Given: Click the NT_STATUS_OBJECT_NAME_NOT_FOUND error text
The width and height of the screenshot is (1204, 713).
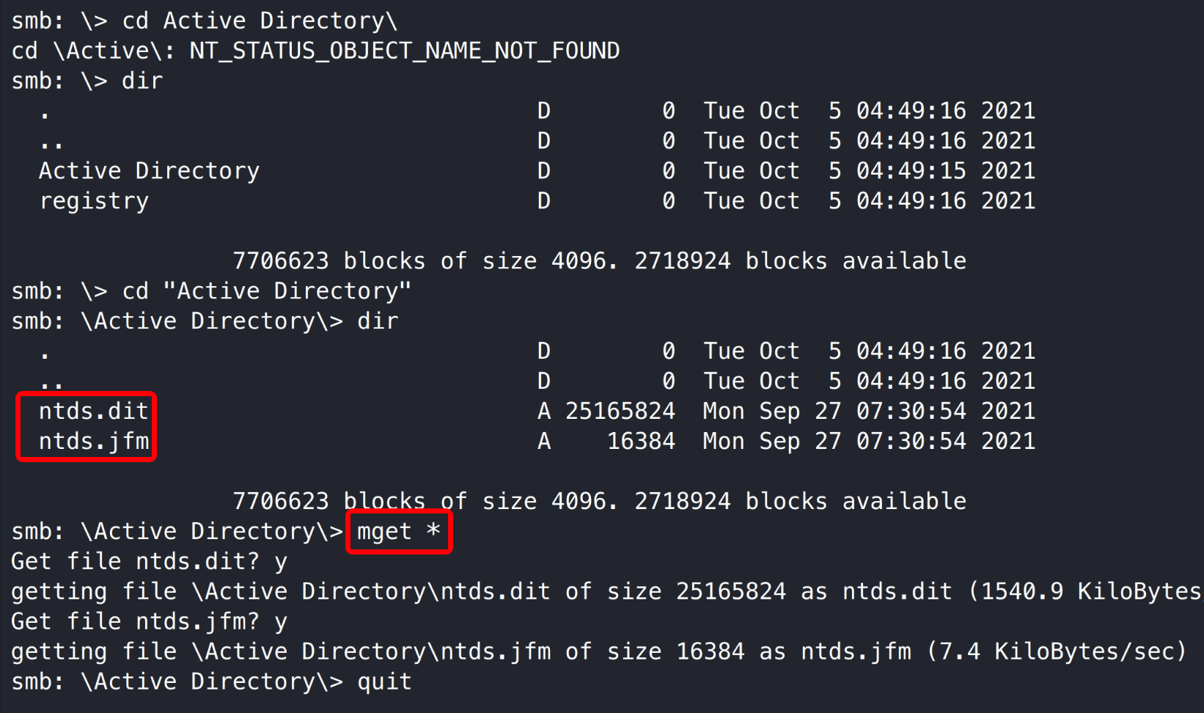Looking at the screenshot, I should (x=404, y=51).
